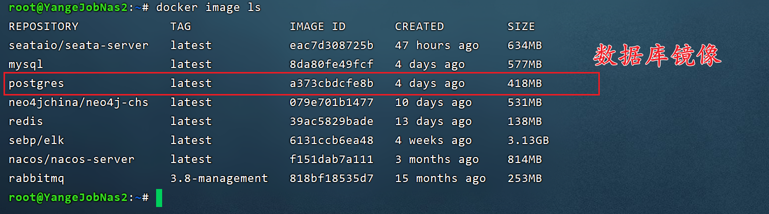Image resolution: width=769 pixels, height=214 pixels.
Task: Click the sebp/elk repository name
Action: pos(36,140)
